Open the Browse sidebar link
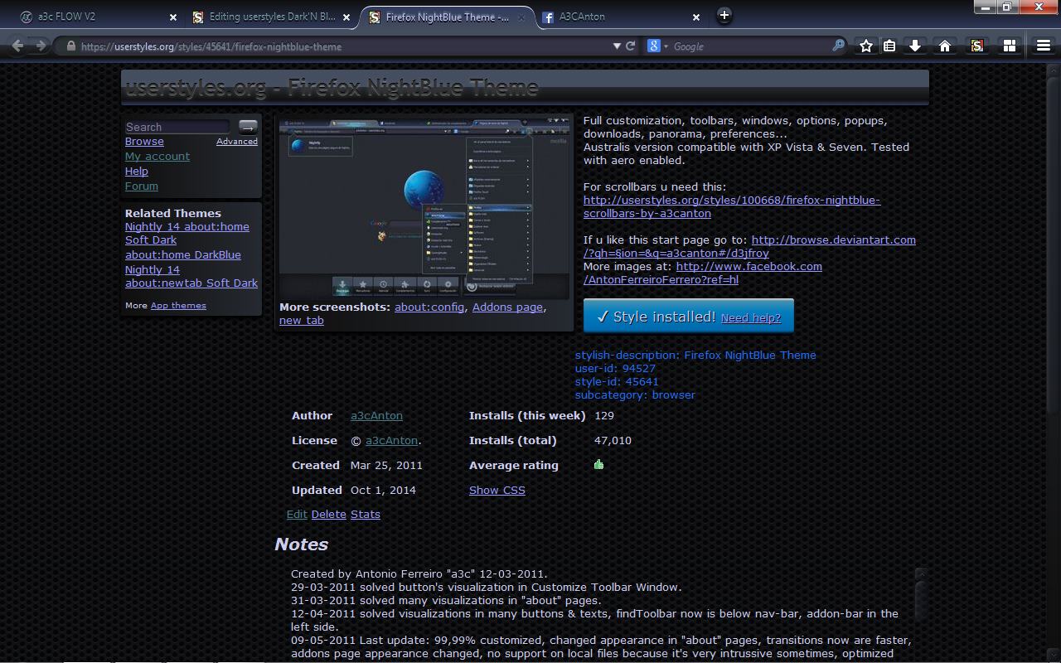Image resolution: width=1061 pixels, height=663 pixels. (144, 142)
